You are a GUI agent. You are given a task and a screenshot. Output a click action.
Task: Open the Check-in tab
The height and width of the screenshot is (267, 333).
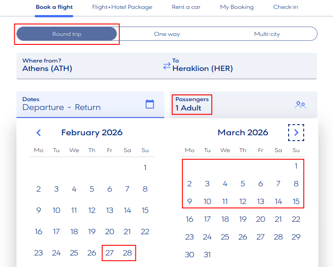tap(285, 7)
